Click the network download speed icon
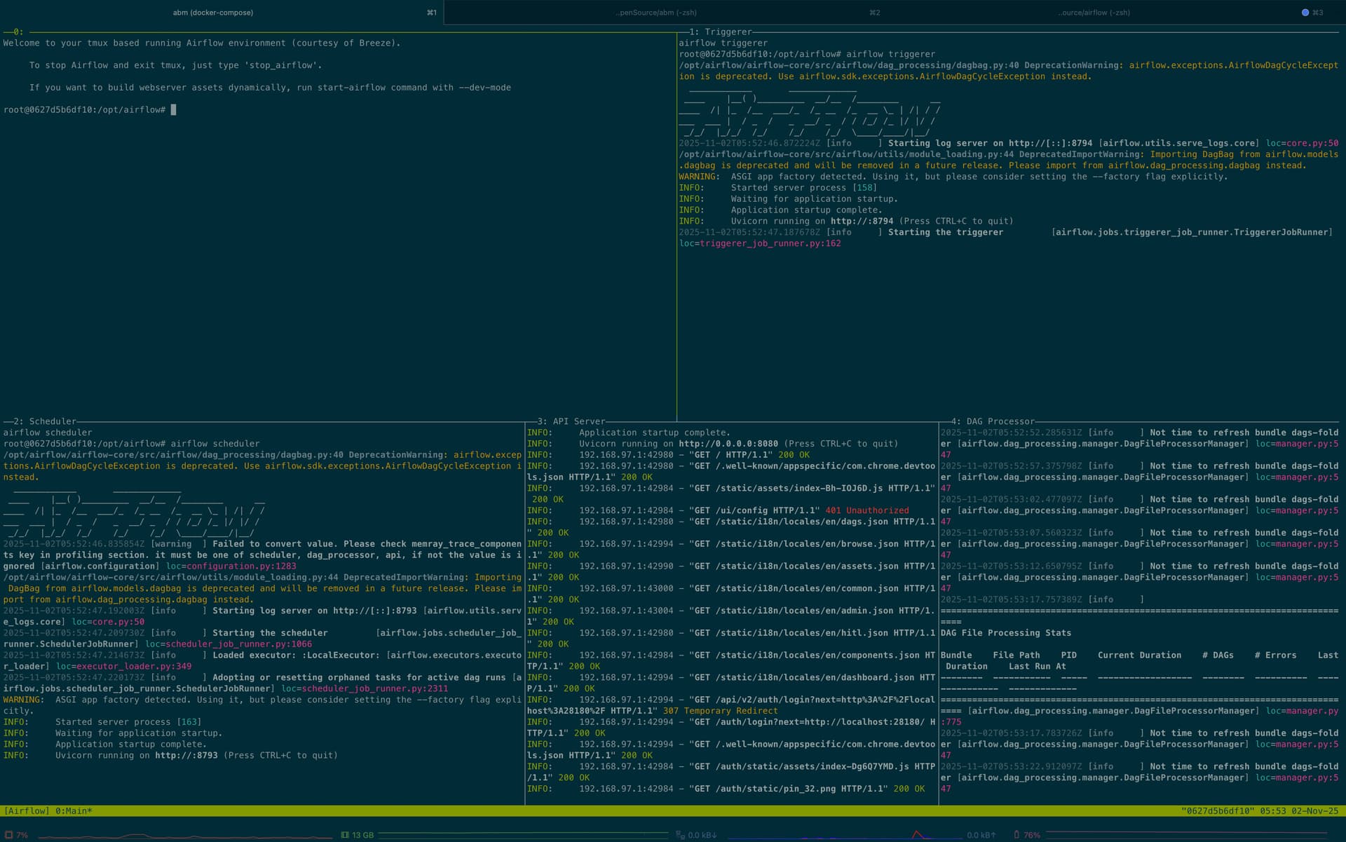 coord(680,835)
